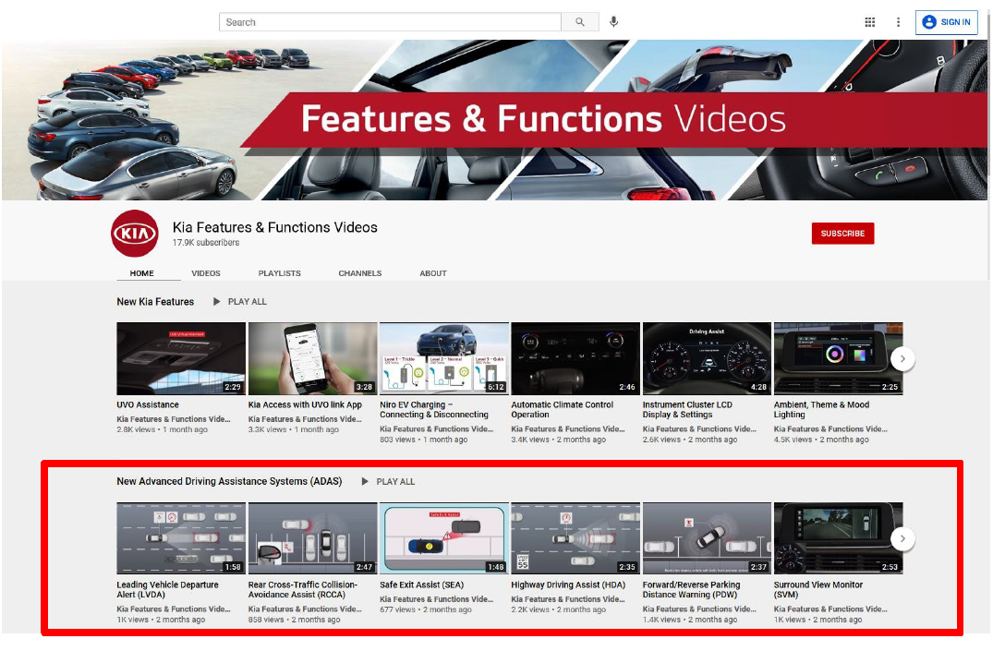Open the three-dot settings menu

click(x=898, y=22)
